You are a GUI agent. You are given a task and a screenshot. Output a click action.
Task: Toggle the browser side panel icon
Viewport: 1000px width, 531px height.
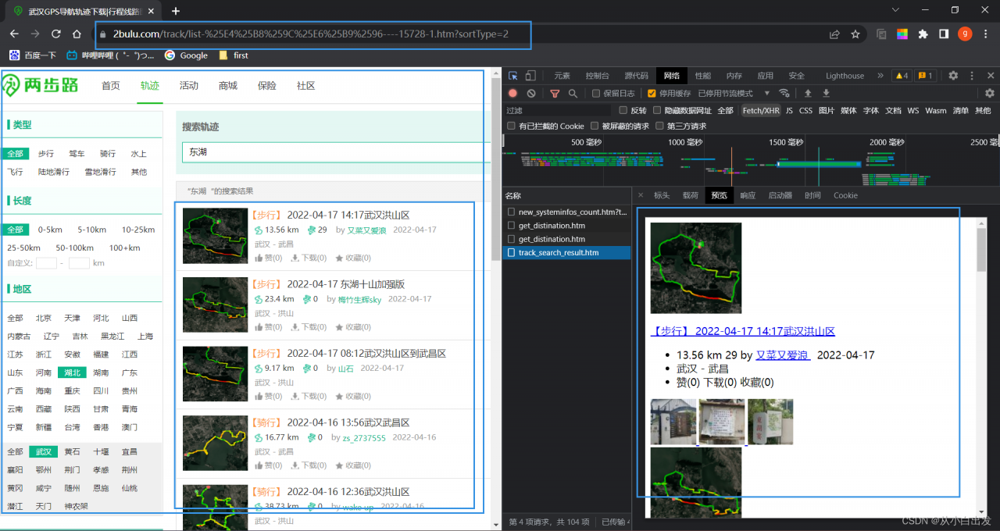click(944, 34)
